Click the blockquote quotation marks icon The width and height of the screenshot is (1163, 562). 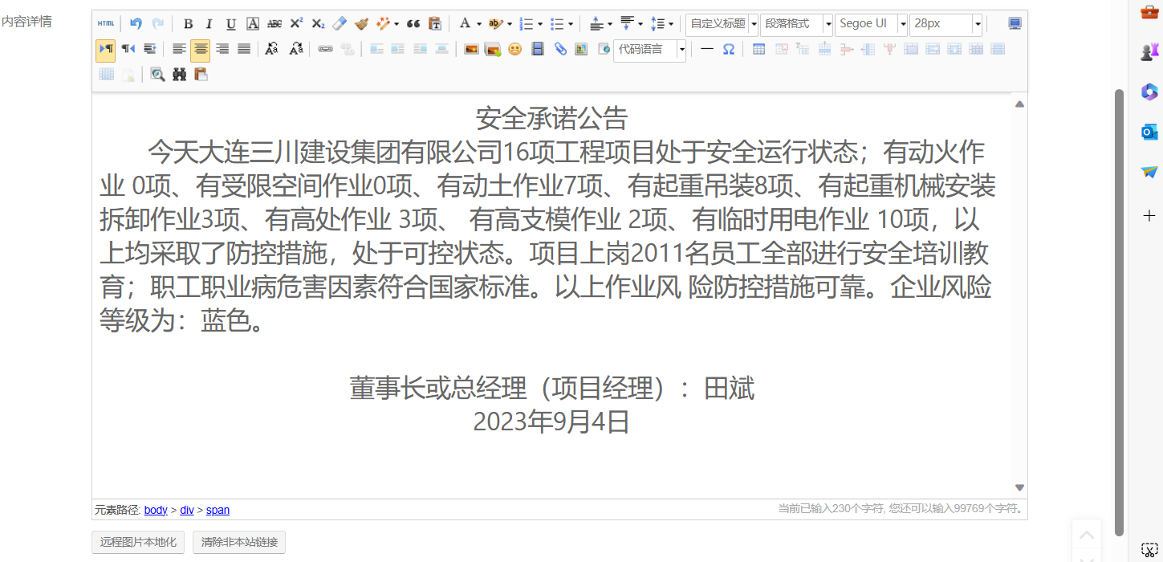[413, 24]
